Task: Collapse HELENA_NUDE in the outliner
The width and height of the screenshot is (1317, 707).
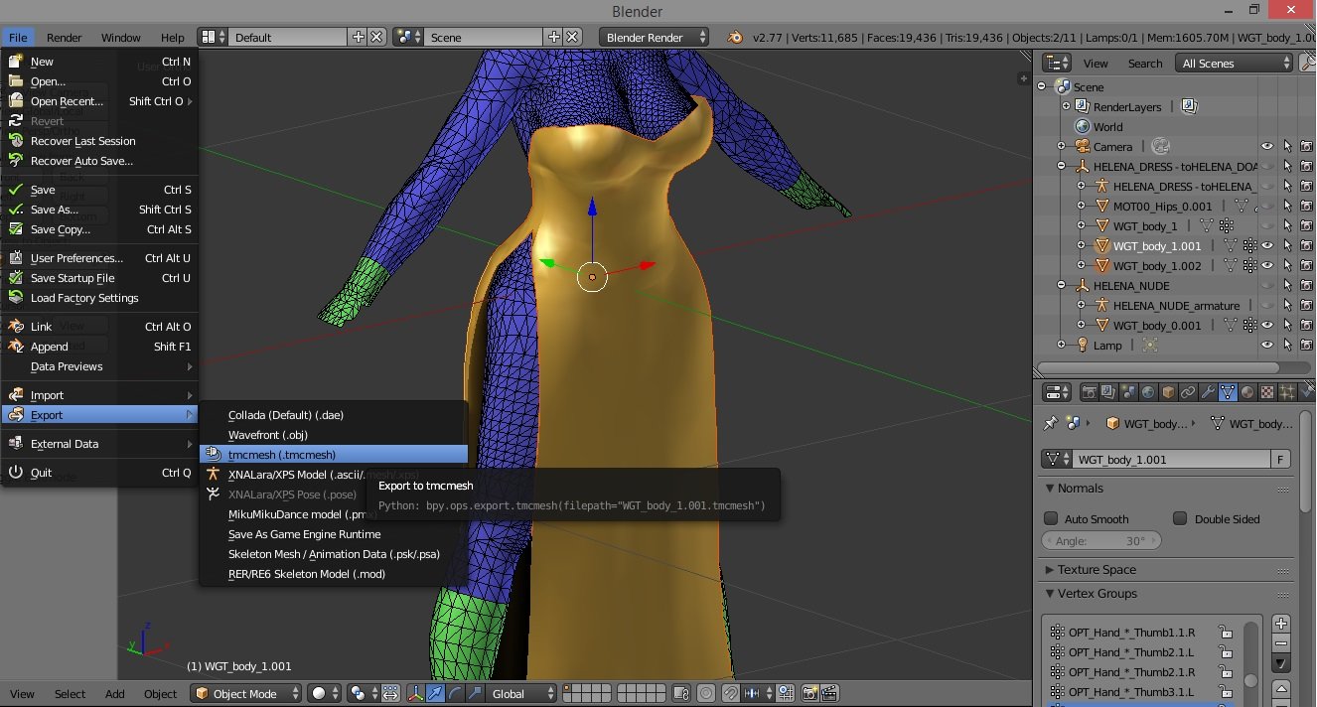Action: coord(1061,285)
